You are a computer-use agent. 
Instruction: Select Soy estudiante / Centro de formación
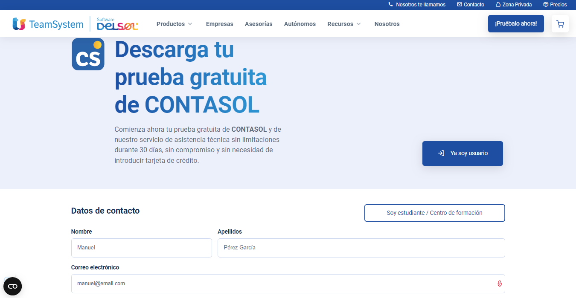pyautogui.click(x=435, y=213)
